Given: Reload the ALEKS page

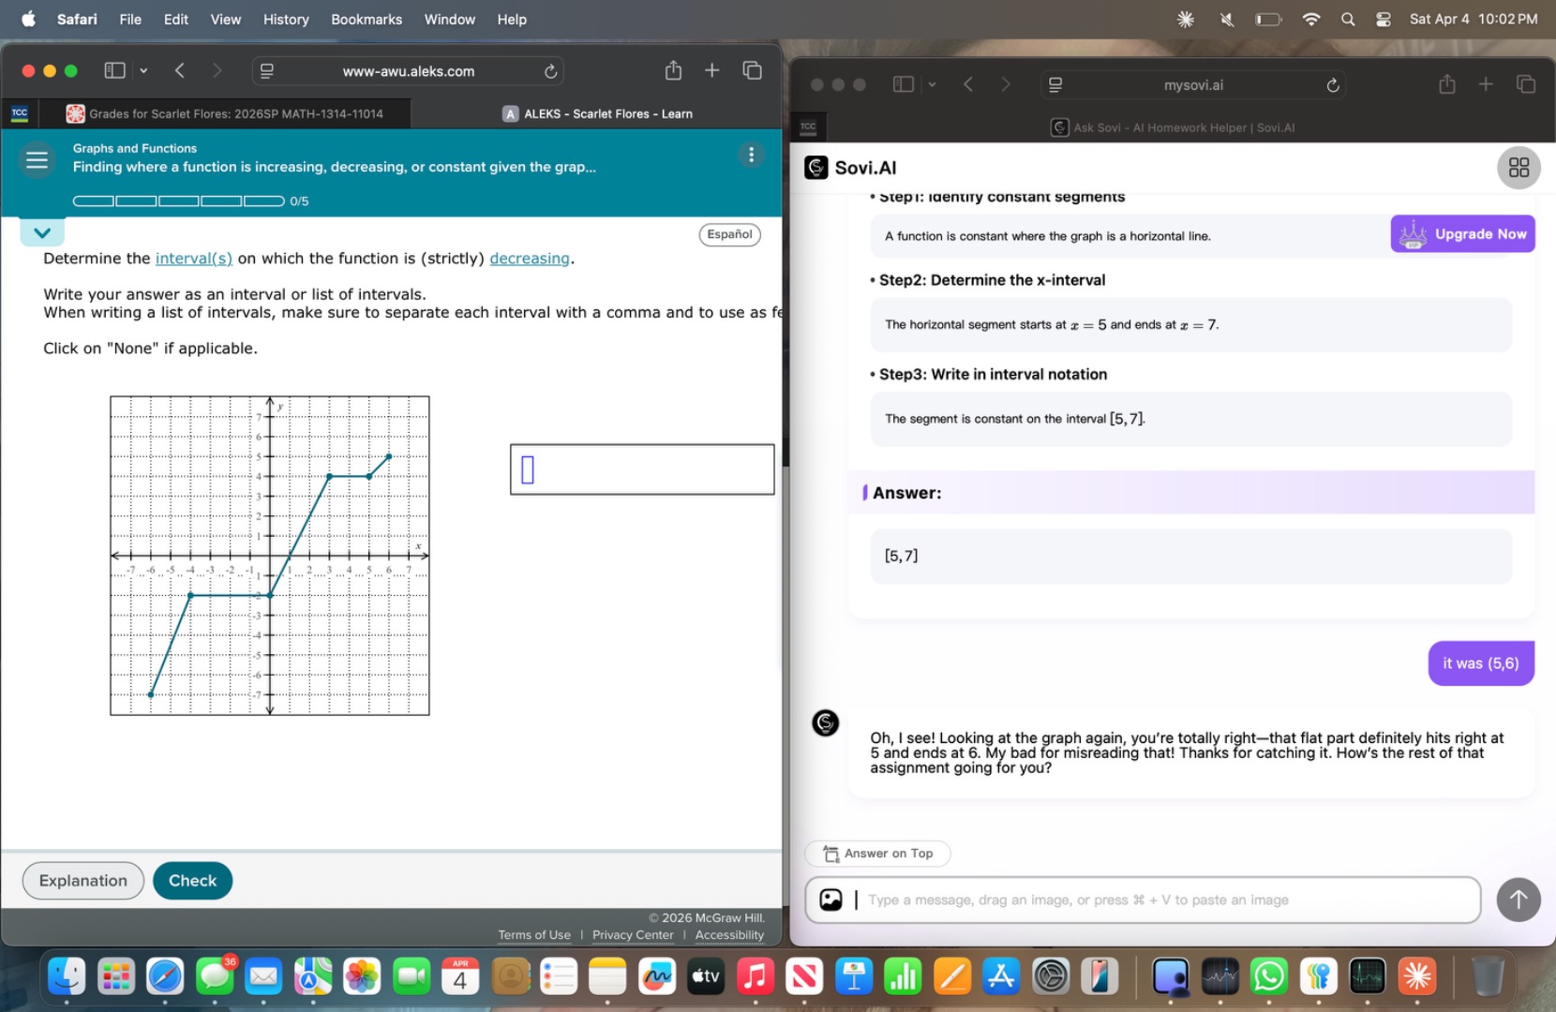Looking at the screenshot, I should coord(550,71).
